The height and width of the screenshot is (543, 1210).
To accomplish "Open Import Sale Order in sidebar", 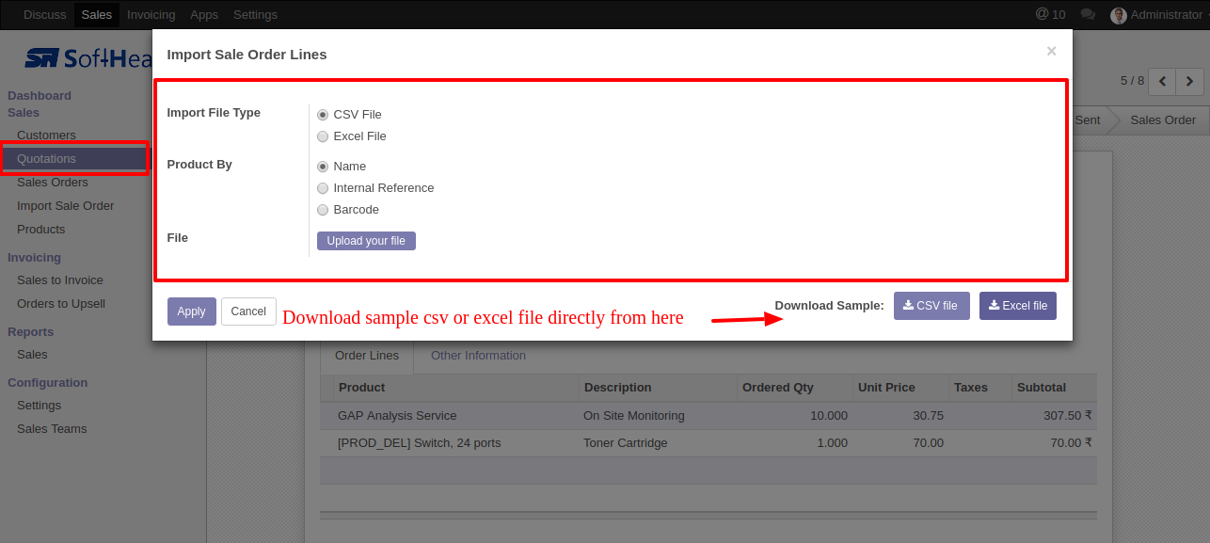I will coord(66,206).
